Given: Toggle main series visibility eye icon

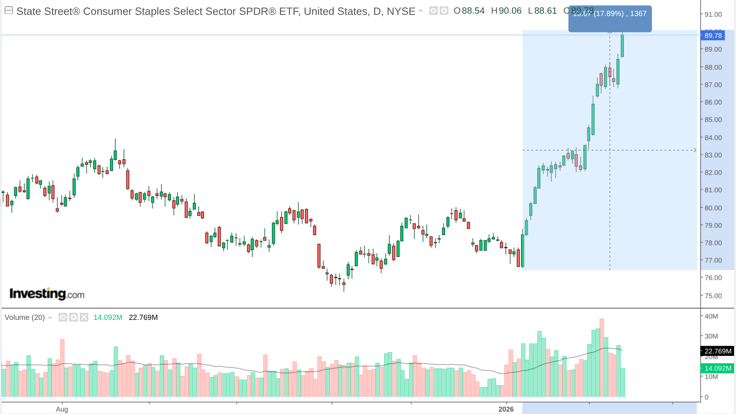Looking at the screenshot, I should (x=433, y=11).
